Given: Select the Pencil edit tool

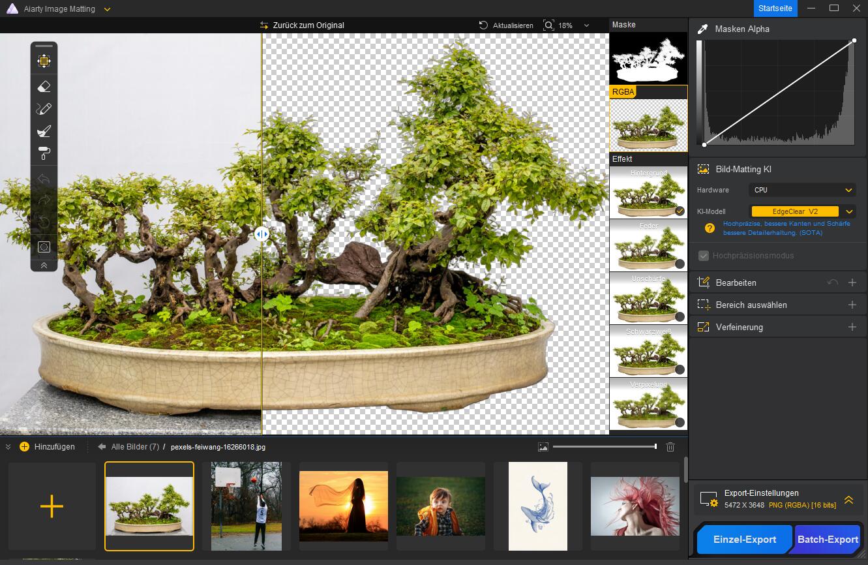Looking at the screenshot, I should point(44,108).
